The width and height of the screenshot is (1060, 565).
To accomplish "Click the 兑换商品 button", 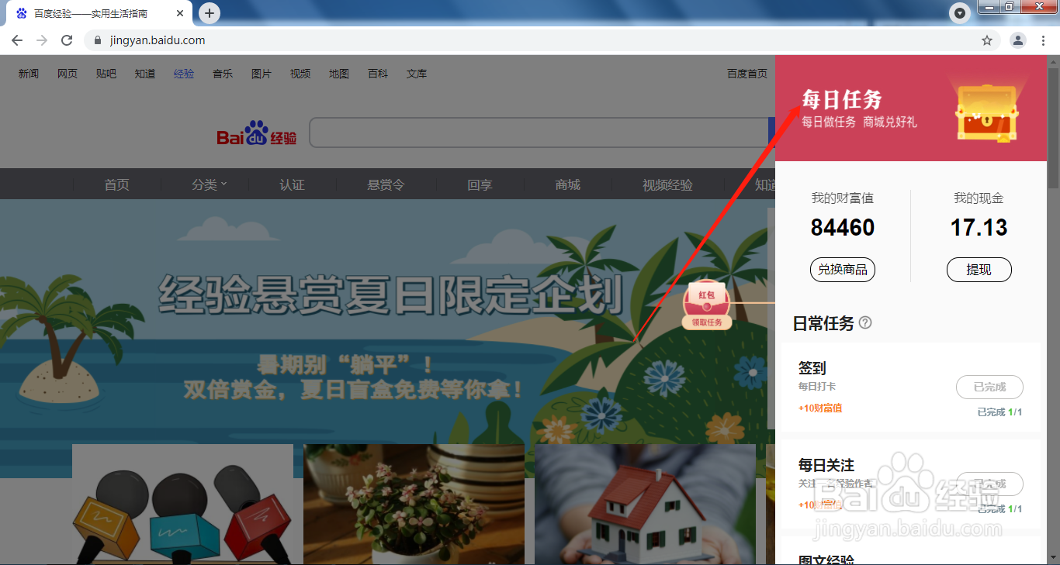I will tap(843, 270).
